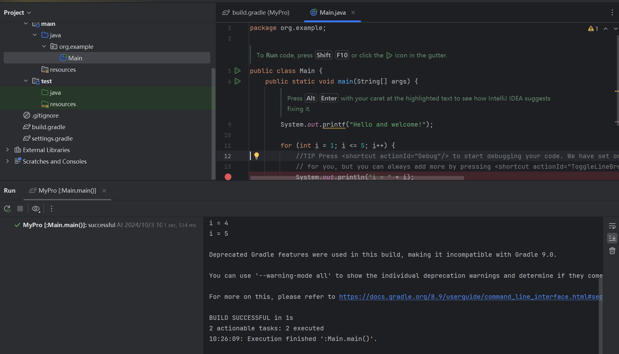Run the Main class from gutter arrow
Image resolution: width=619 pixels, height=354 pixels.
coord(237,71)
